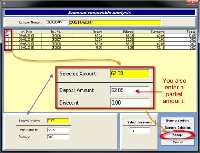The width and height of the screenshot is (200, 153).
Task: Click the small Deposit Amount field
Action: pos(58,130)
